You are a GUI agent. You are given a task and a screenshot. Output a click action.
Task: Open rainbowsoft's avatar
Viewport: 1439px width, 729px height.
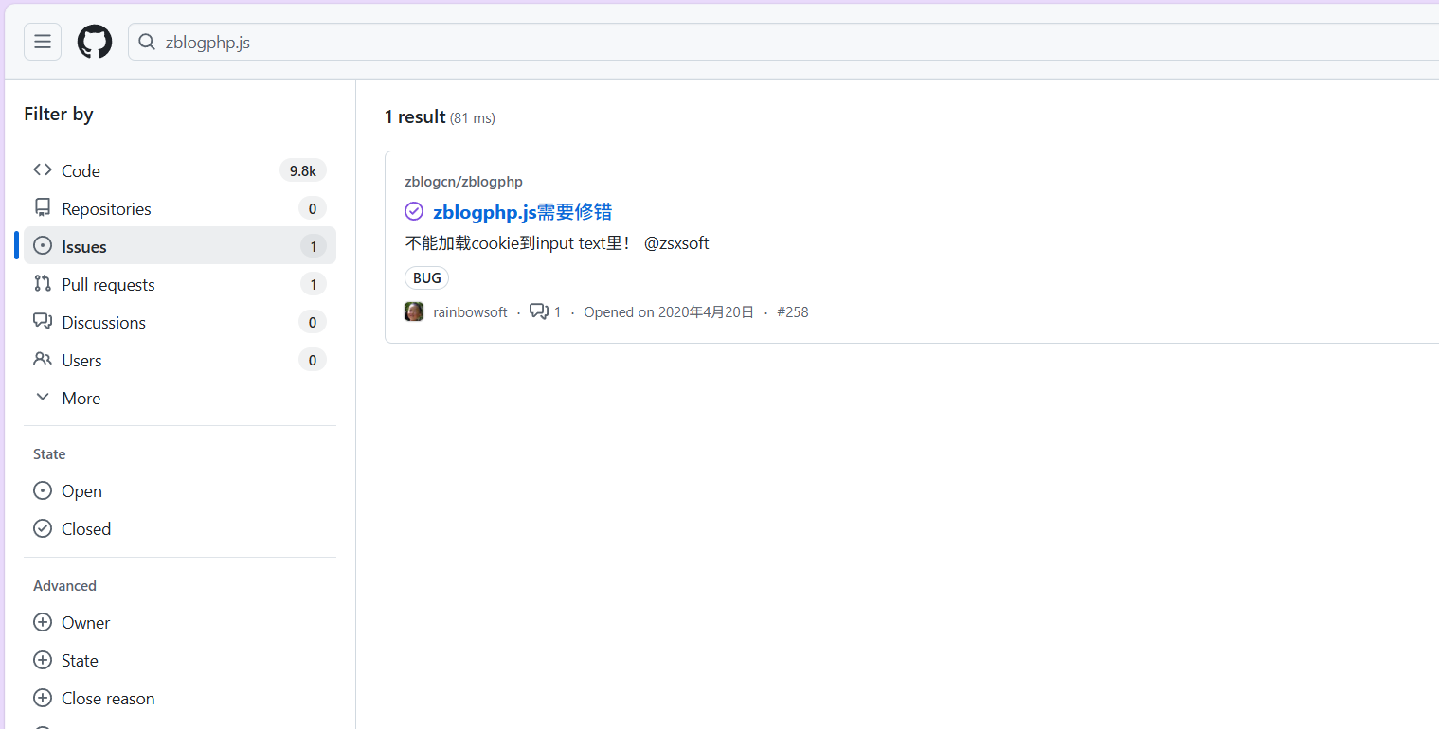point(414,311)
